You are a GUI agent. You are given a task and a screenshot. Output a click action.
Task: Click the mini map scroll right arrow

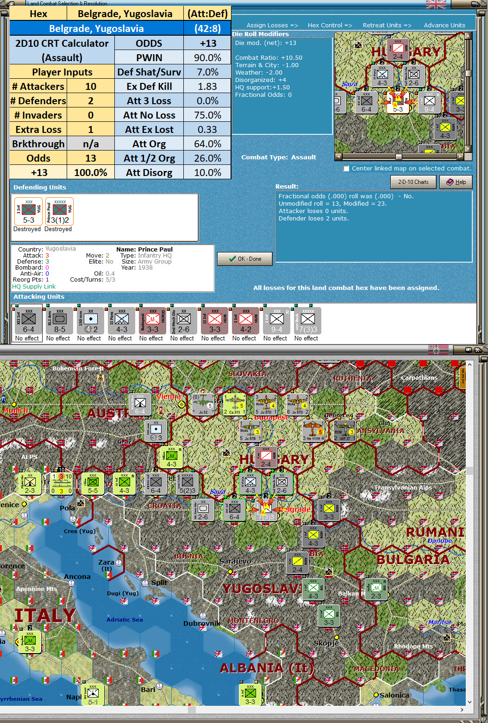click(461, 157)
